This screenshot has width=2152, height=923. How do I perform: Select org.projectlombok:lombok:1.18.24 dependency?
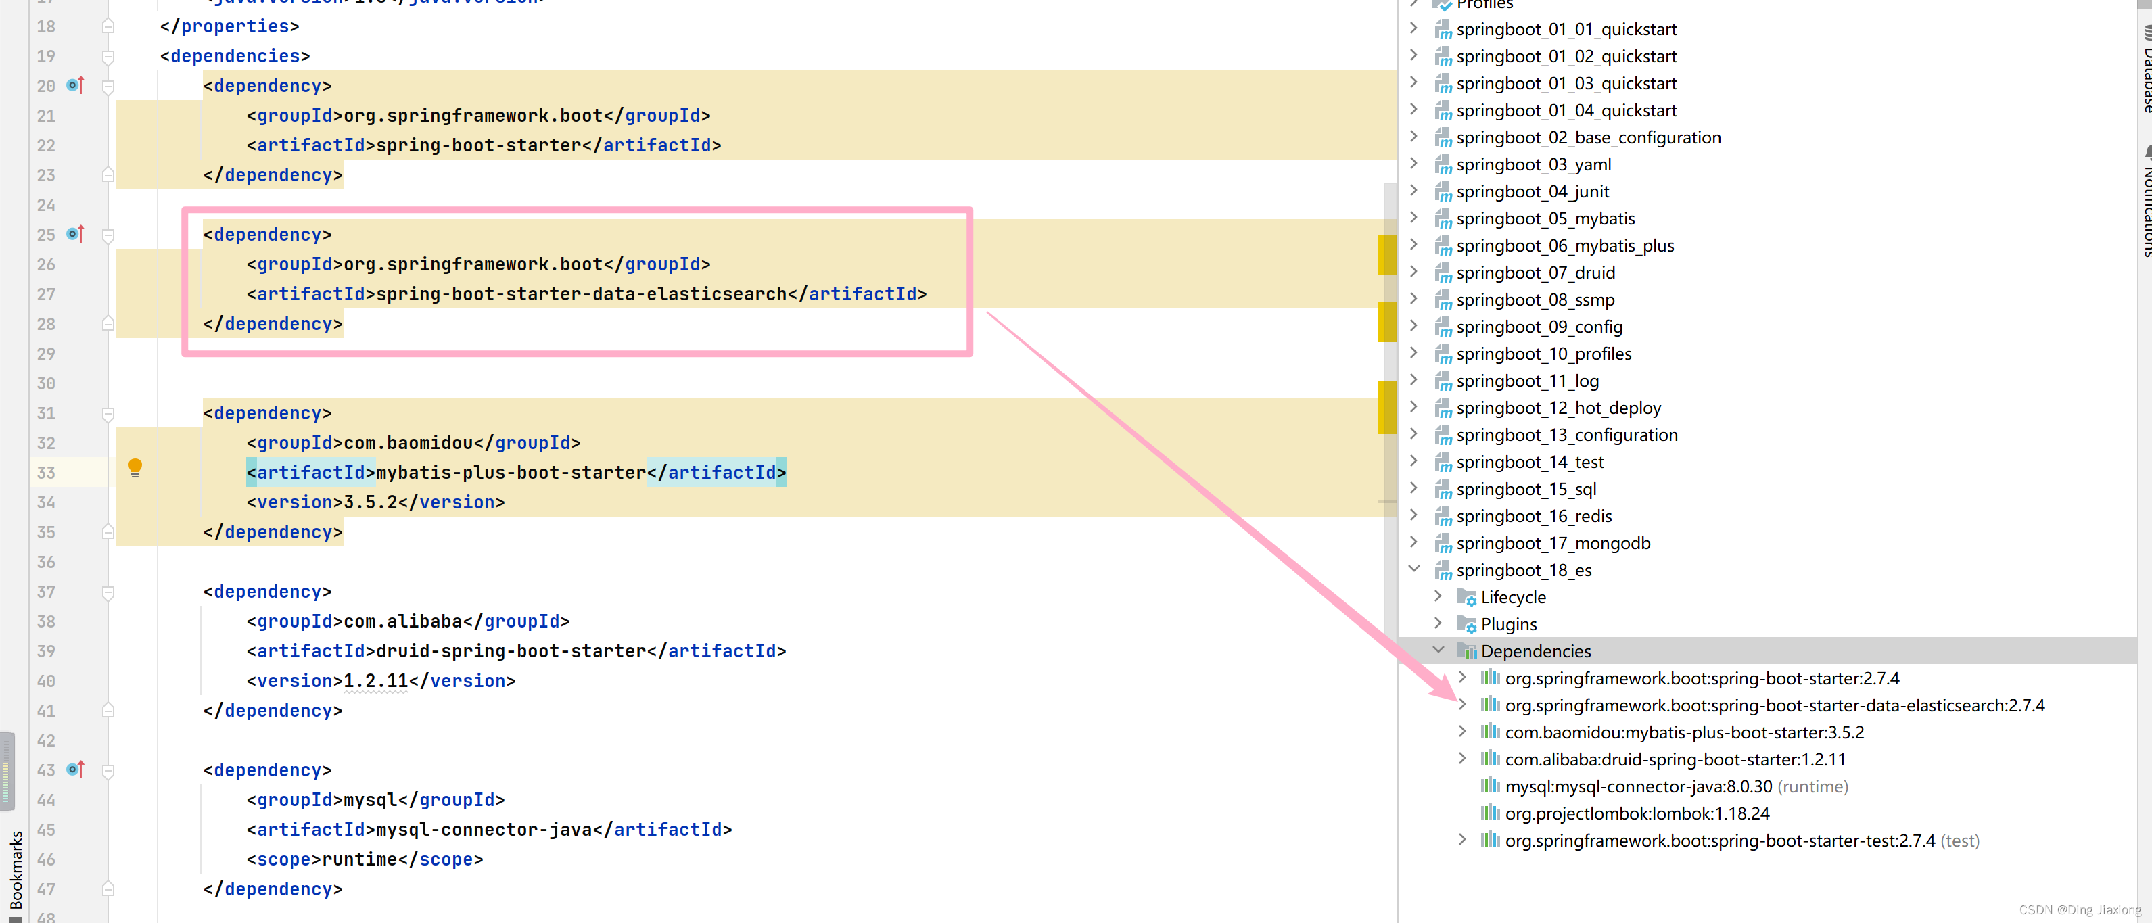tap(1637, 813)
